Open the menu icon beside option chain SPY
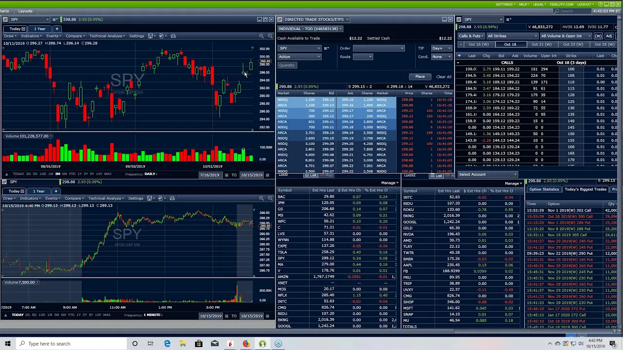This screenshot has height=350, width=623. [x=509, y=19]
